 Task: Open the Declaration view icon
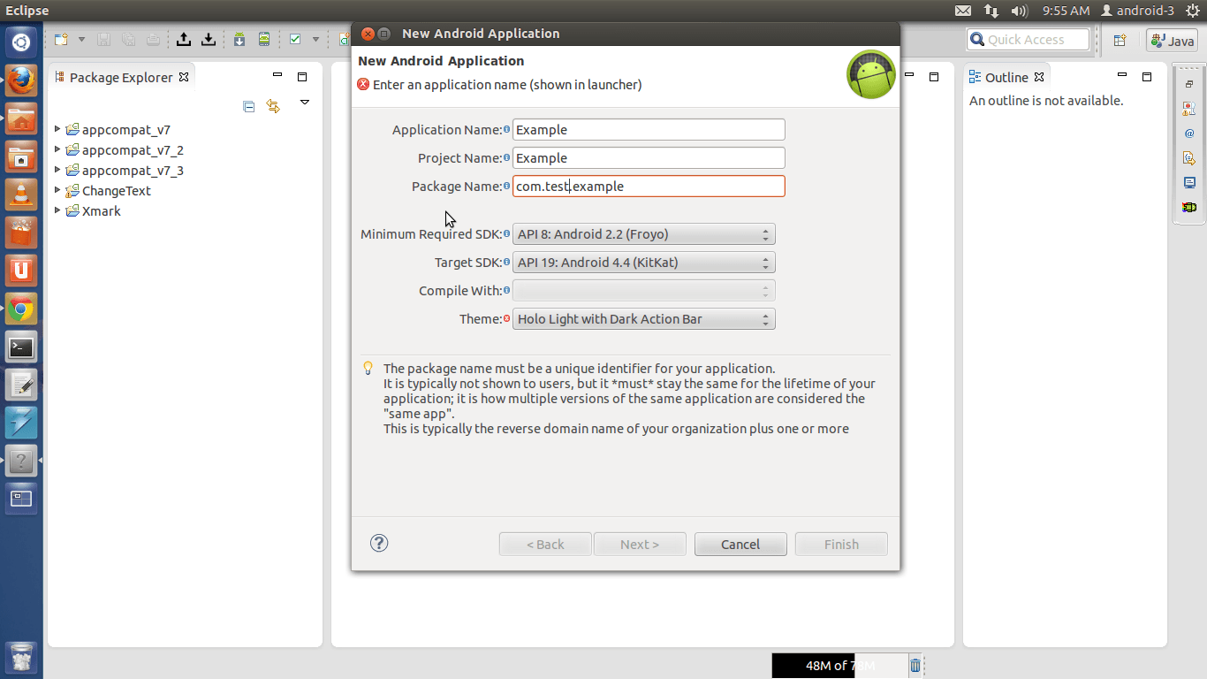point(1189,158)
